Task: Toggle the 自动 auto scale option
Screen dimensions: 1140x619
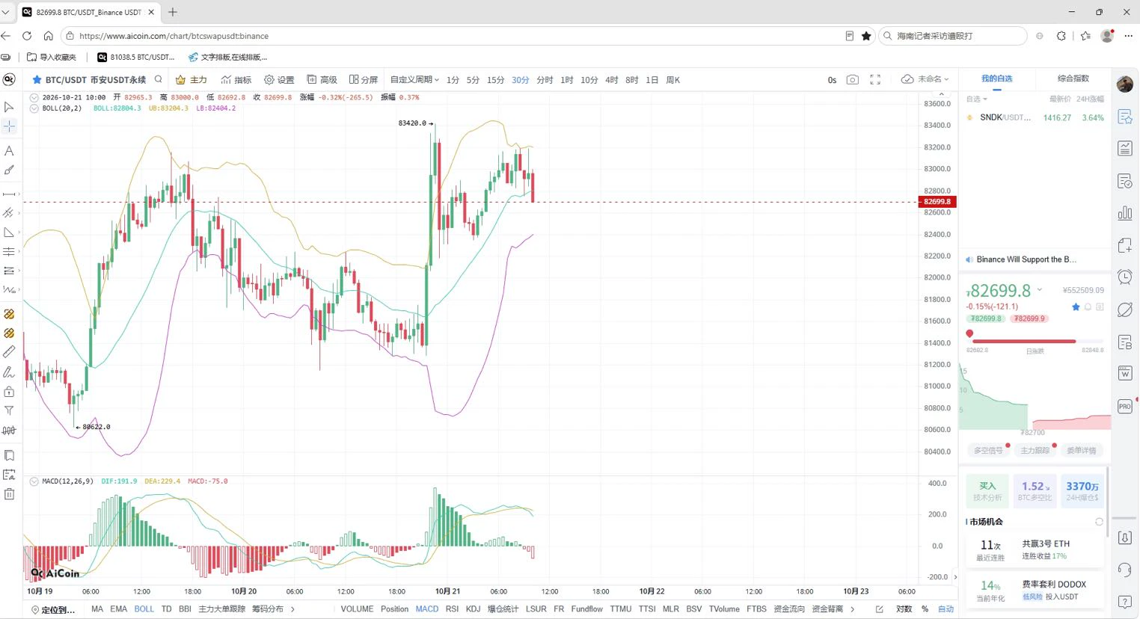Action: [946, 609]
